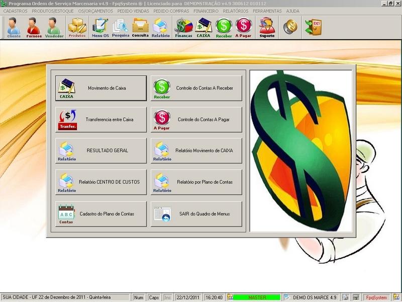Click the Caps indicator in status bar
This screenshot has width=402, height=302.
(154, 297)
